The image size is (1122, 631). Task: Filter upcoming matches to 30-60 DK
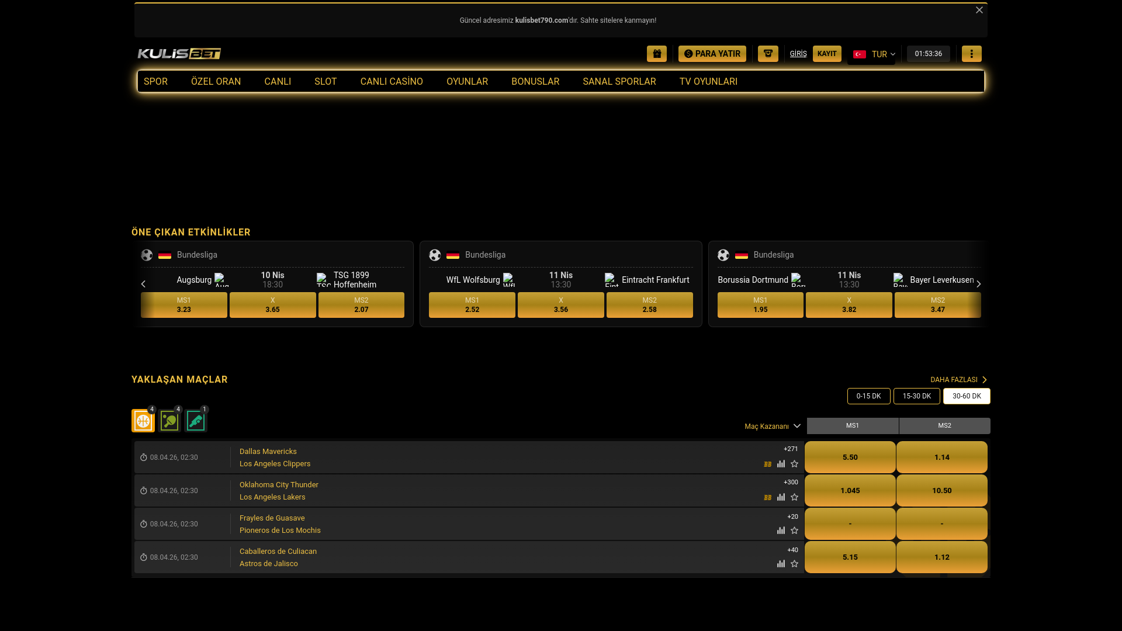click(967, 396)
